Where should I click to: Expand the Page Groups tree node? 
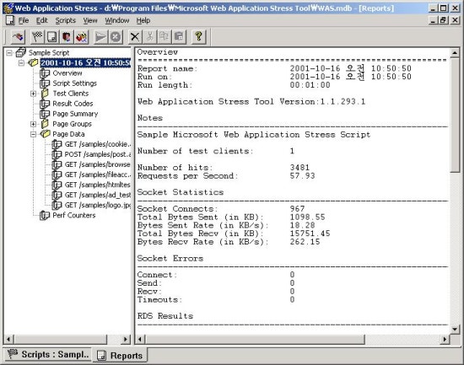click(34, 124)
